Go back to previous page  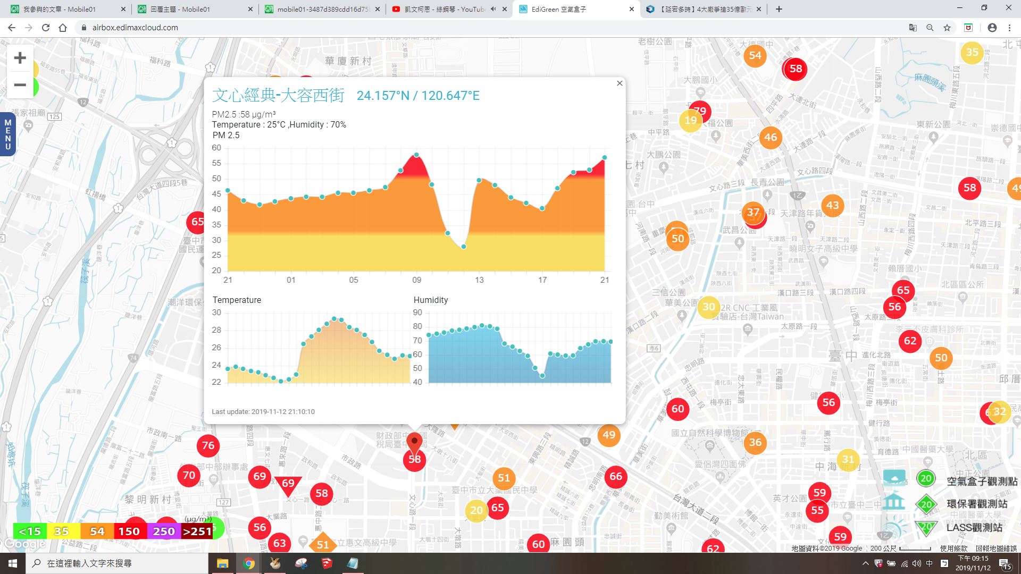pyautogui.click(x=12, y=28)
